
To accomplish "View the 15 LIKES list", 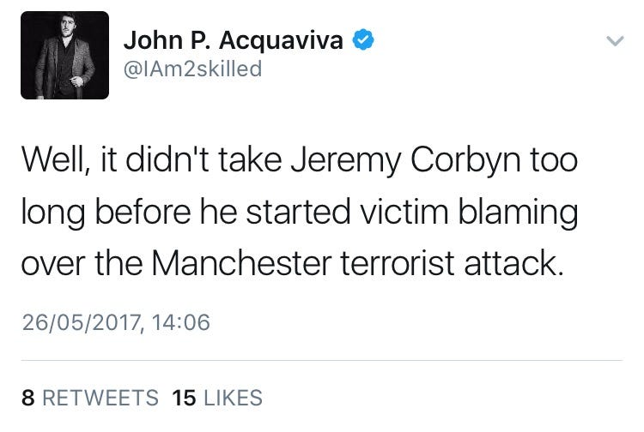I will [x=217, y=398].
